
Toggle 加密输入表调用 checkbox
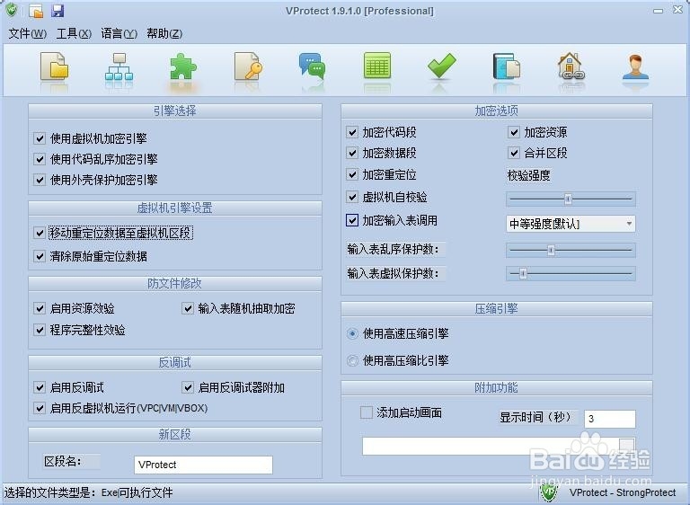[x=352, y=220]
